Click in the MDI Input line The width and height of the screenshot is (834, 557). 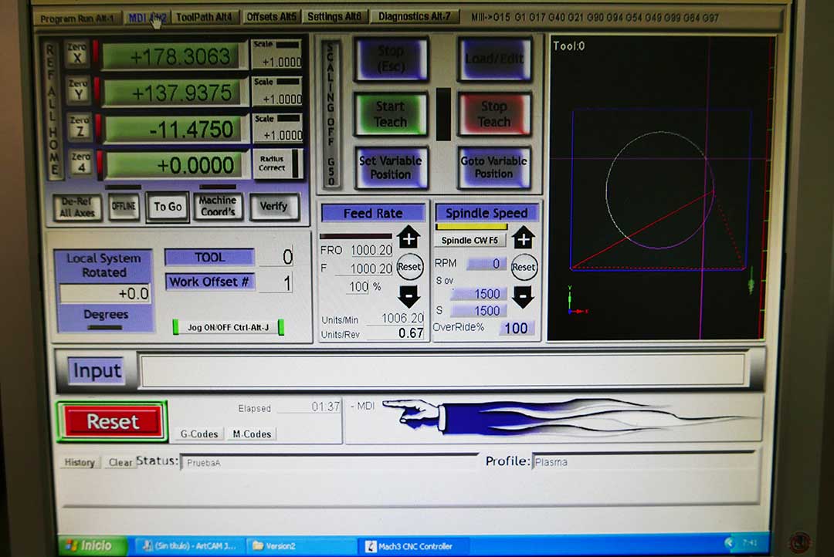[x=442, y=370]
